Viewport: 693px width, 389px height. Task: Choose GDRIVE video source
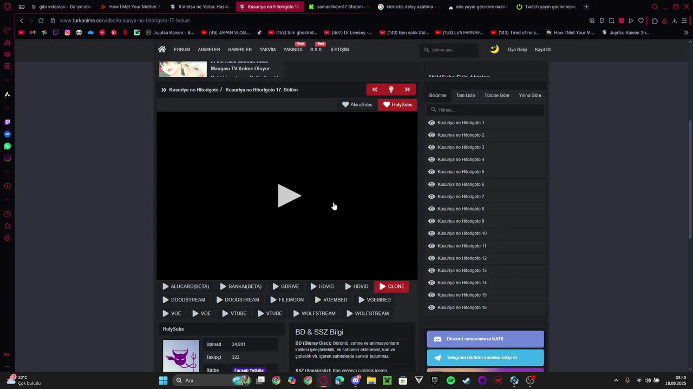(x=286, y=286)
